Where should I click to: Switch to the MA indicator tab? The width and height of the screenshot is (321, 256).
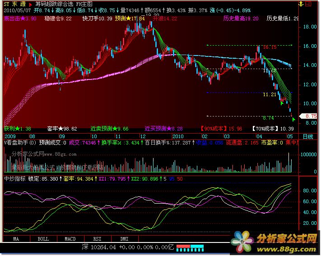[x=16, y=238]
